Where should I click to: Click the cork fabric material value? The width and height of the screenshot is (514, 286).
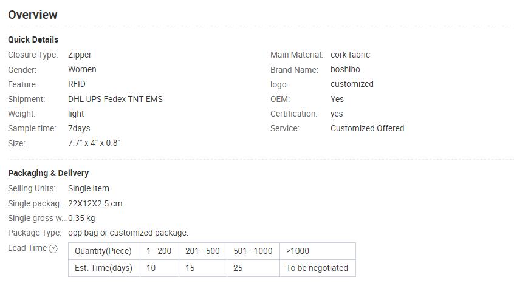pos(350,55)
